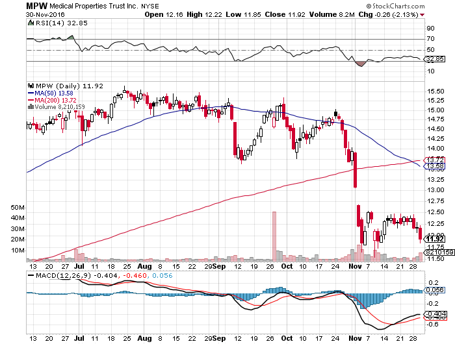Click the 14.00 price axis label
Screen dimensions: 455x344
pyautogui.click(x=435, y=149)
